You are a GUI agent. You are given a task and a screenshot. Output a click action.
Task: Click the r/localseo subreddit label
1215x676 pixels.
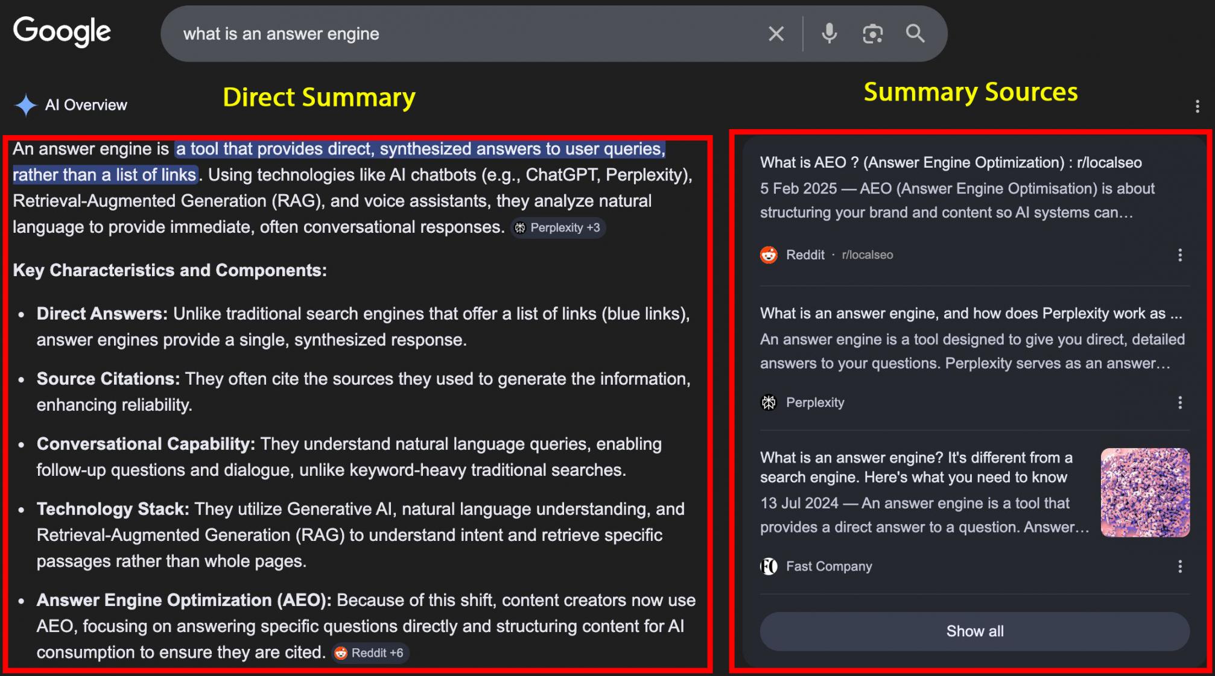[867, 255]
